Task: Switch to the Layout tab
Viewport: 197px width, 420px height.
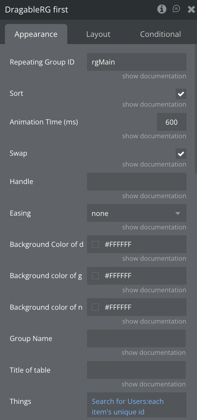Action: pyautogui.click(x=98, y=34)
